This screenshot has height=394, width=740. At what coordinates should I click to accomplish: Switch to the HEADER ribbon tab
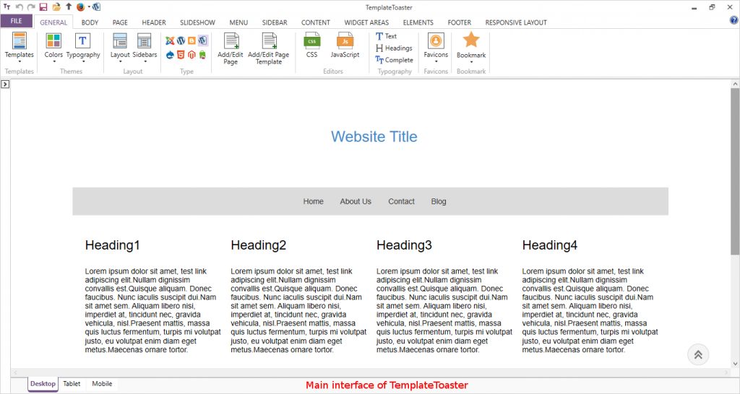(153, 22)
